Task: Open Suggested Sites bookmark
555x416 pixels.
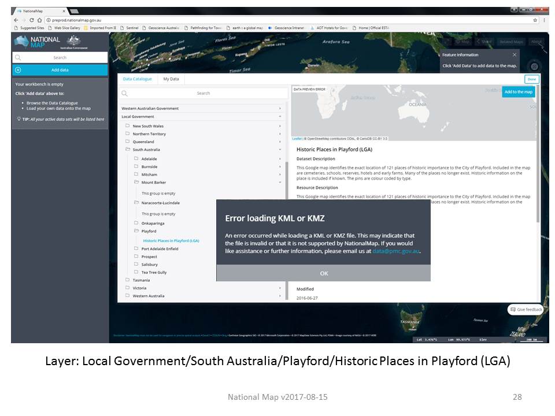Action: [29, 28]
